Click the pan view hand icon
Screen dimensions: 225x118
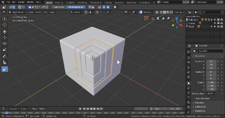coord(163,18)
